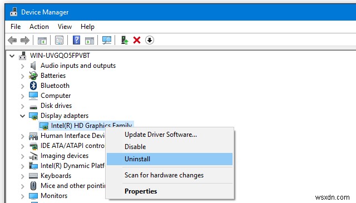This screenshot has height=203, width=356.
Task: Choose Update Driver Software from context menu
Action: (170, 135)
